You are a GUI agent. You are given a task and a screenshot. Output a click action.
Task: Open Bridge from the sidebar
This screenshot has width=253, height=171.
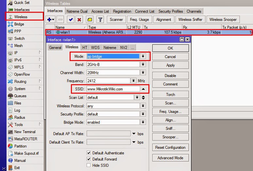click(19, 24)
